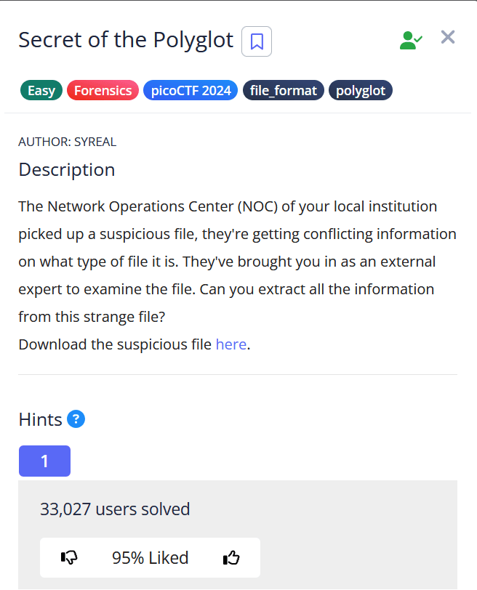477x590 pixels.
Task: Click the AUTHOR: SYREAL label
Action: click(x=67, y=142)
